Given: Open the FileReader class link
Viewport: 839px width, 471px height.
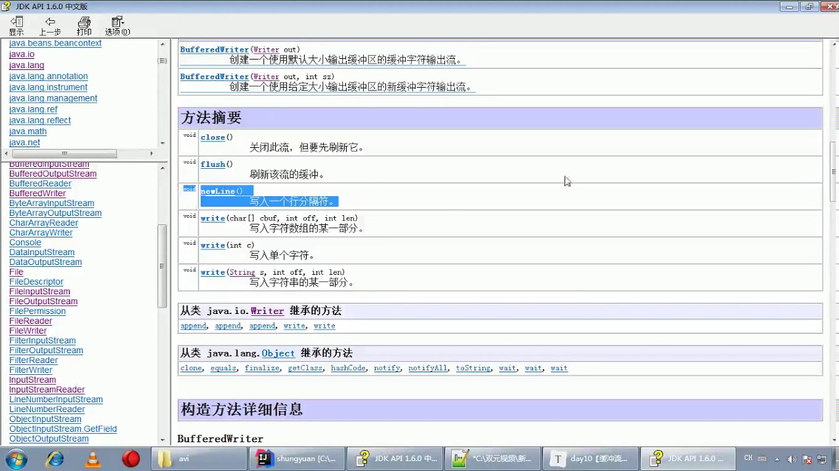Looking at the screenshot, I should click(x=30, y=321).
